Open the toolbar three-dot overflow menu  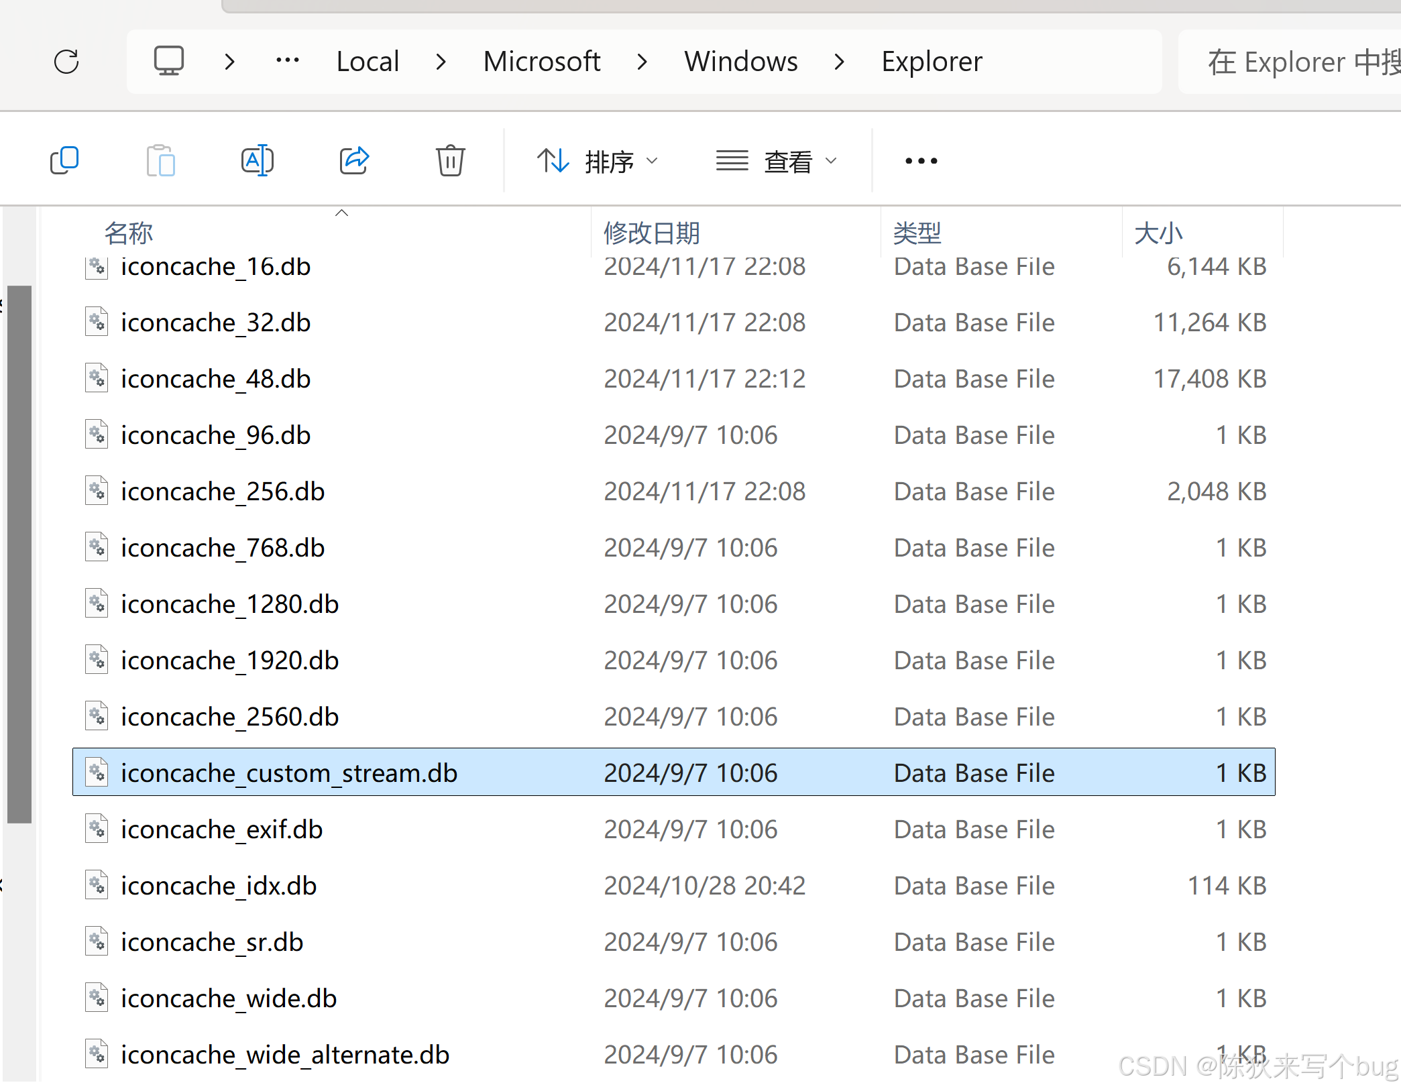coord(921,161)
